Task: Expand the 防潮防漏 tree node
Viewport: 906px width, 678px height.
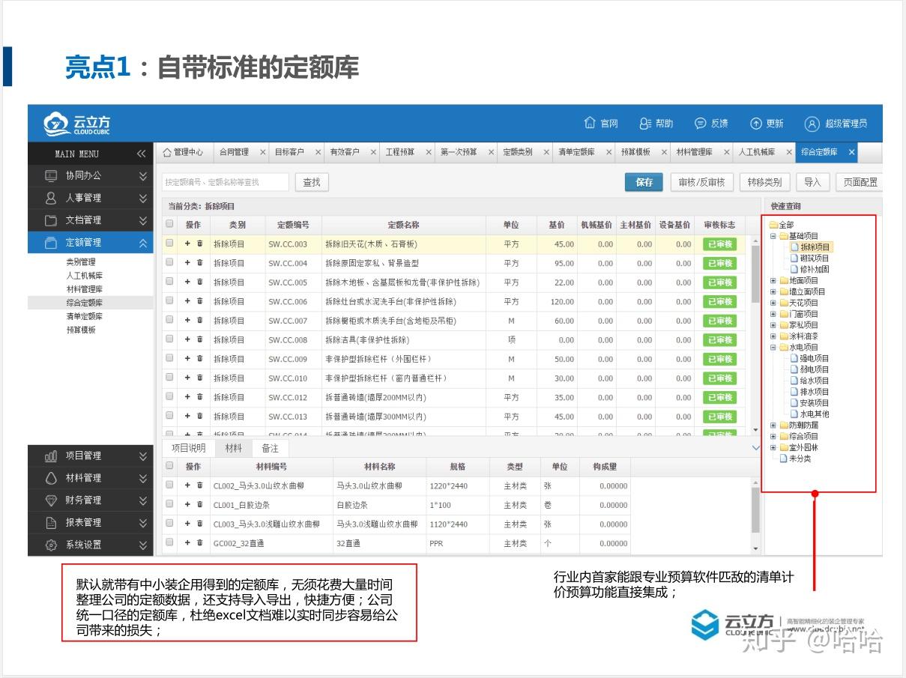Action: (x=773, y=425)
